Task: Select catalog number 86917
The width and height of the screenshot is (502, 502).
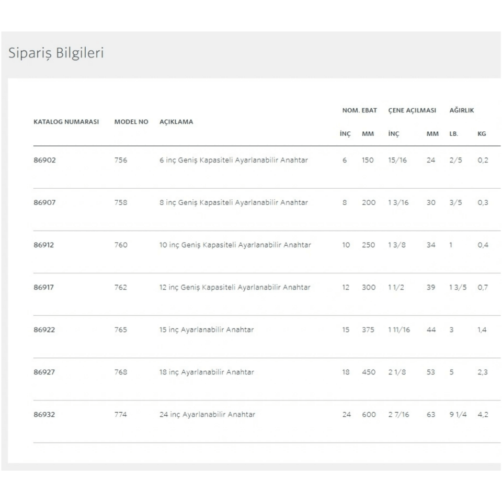Action: (44, 287)
